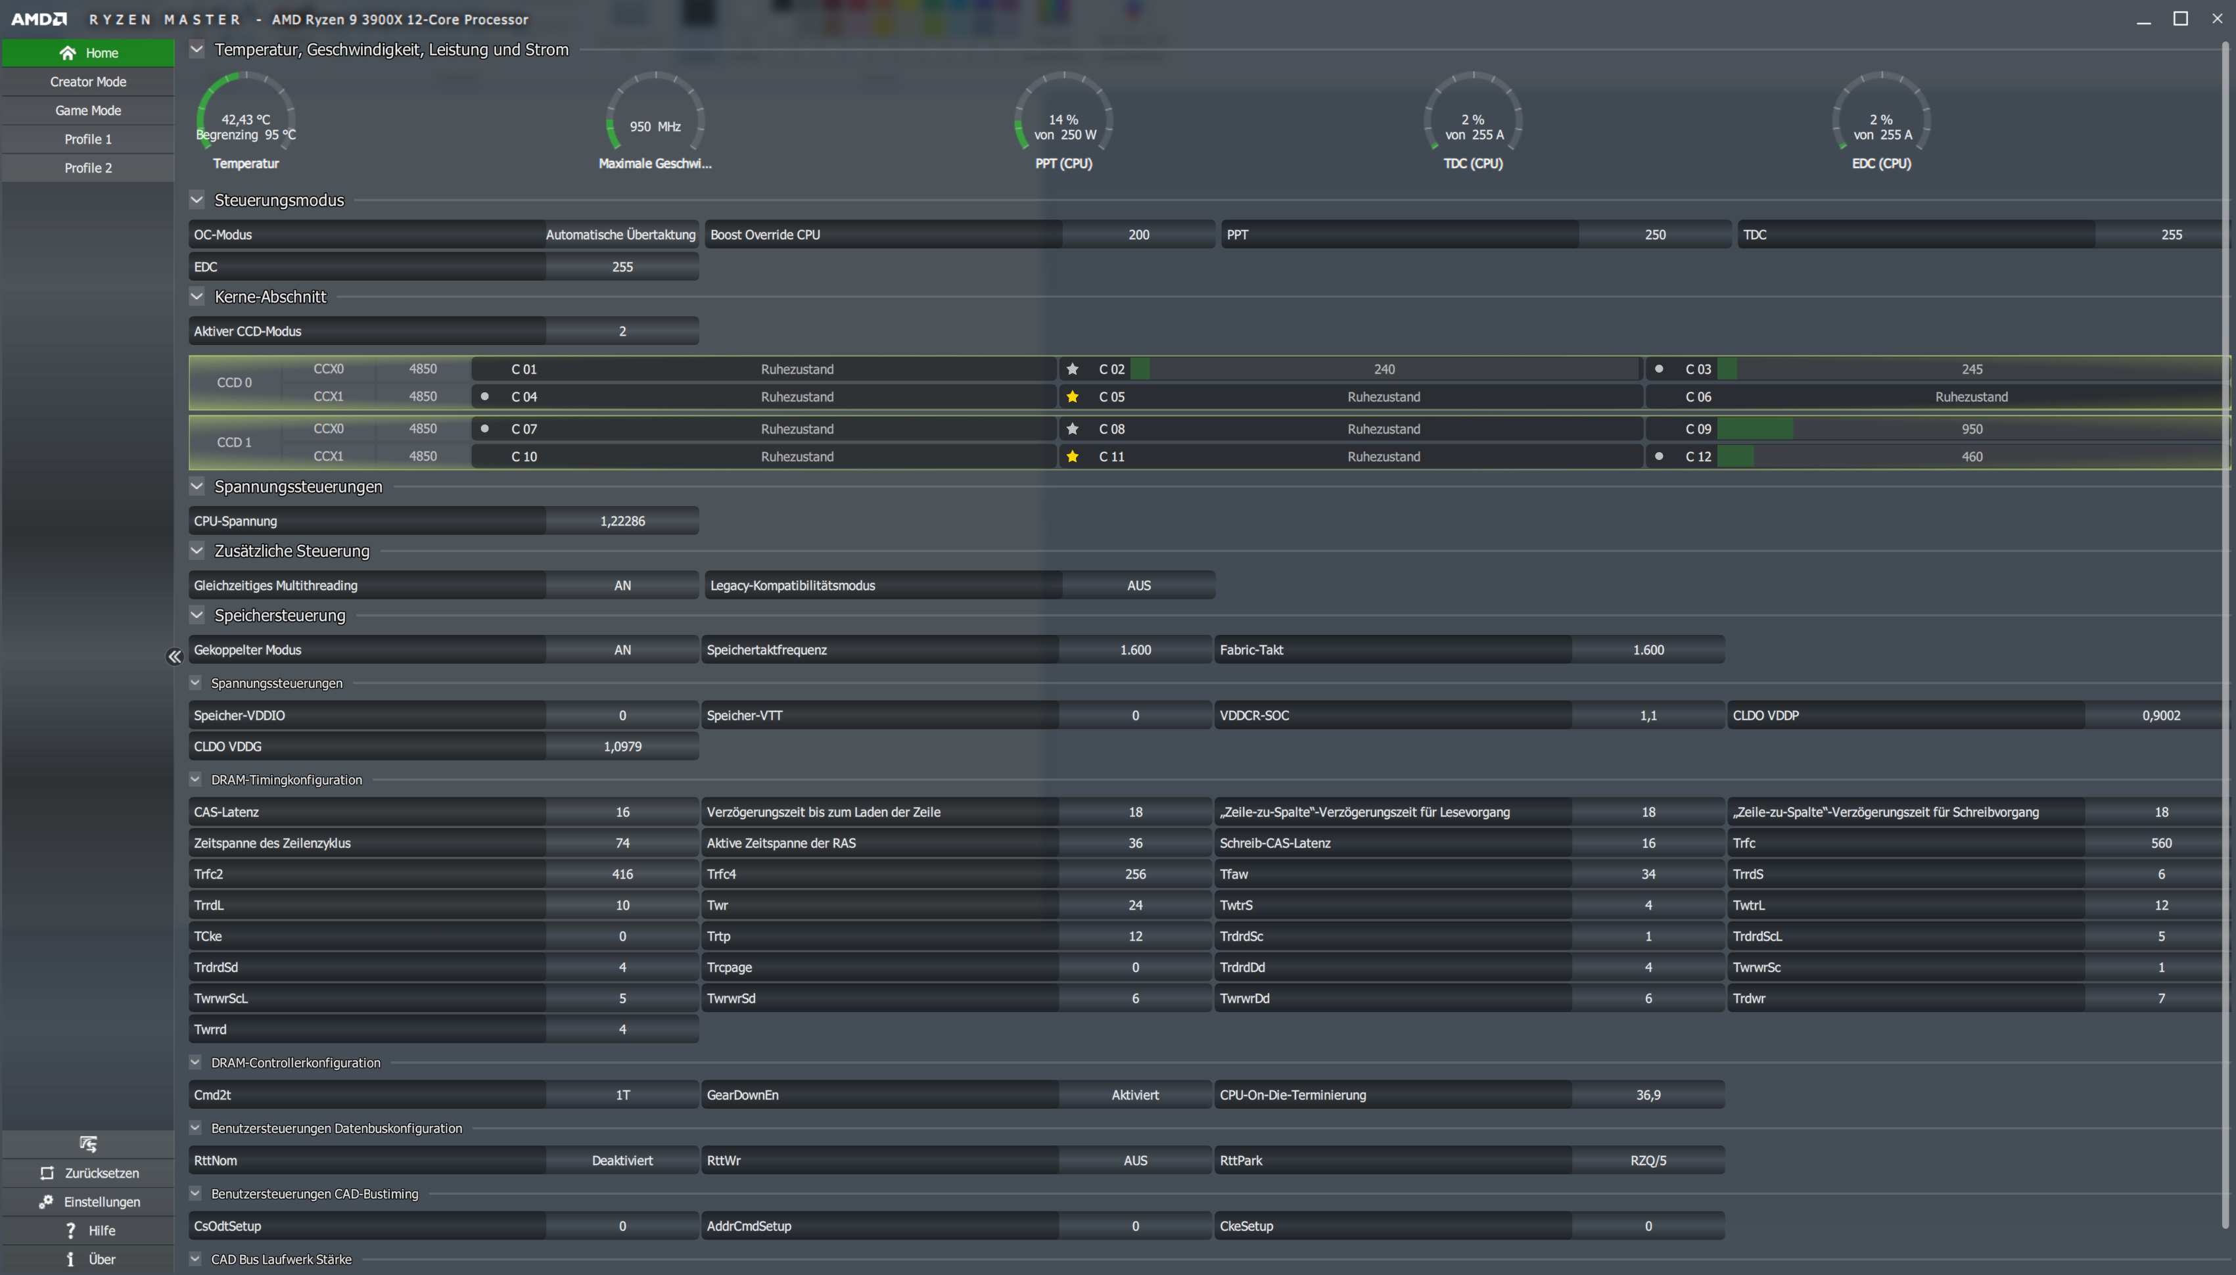The width and height of the screenshot is (2236, 1275).
Task: Click the import/export icon above Zurücksetzen
Action: [x=89, y=1144]
